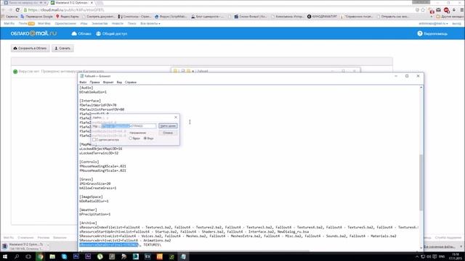Expand the hidden bookmarks chevron

432,17
